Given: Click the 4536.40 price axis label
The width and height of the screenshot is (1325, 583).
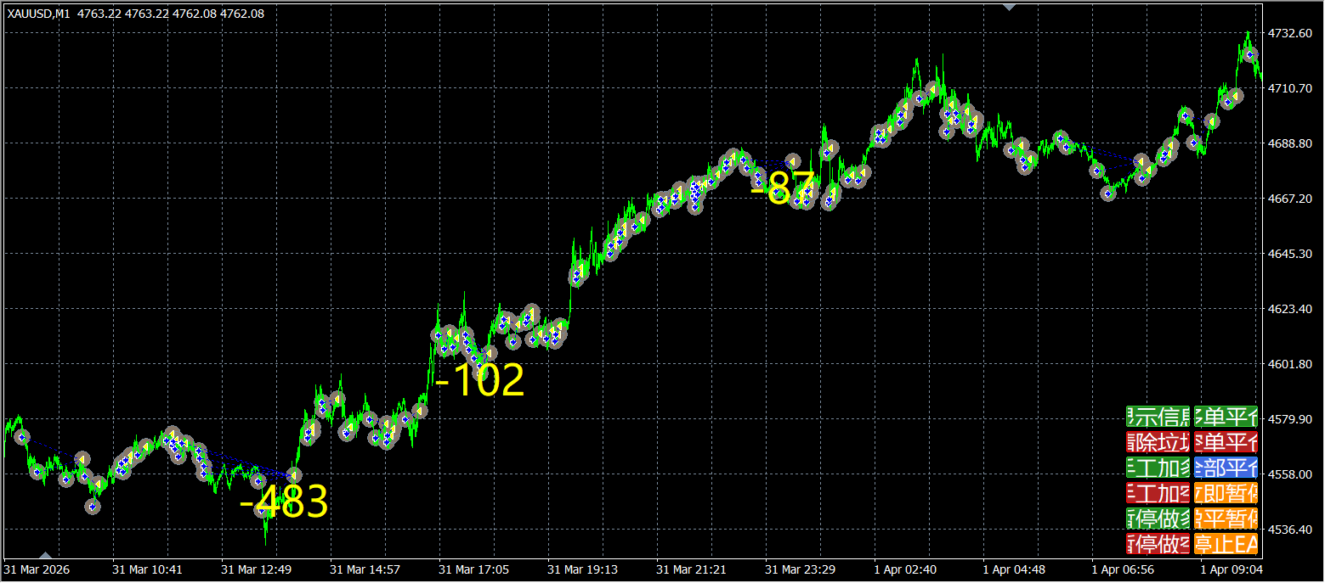Looking at the screenshot, I should tap(1290, 530).
